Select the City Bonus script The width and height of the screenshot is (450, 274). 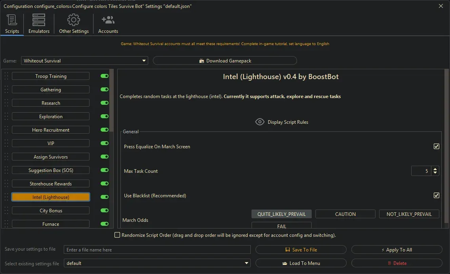pos(51,211)
